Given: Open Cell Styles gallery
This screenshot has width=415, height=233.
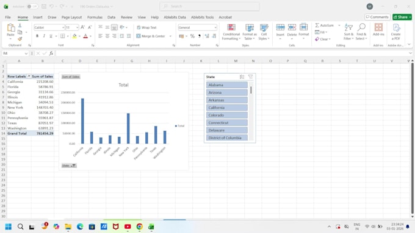Looking at the screenshot, I should pos(264,32).
